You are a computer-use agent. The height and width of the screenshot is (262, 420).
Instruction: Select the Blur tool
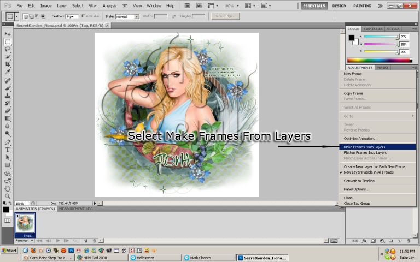pos(8,126)
